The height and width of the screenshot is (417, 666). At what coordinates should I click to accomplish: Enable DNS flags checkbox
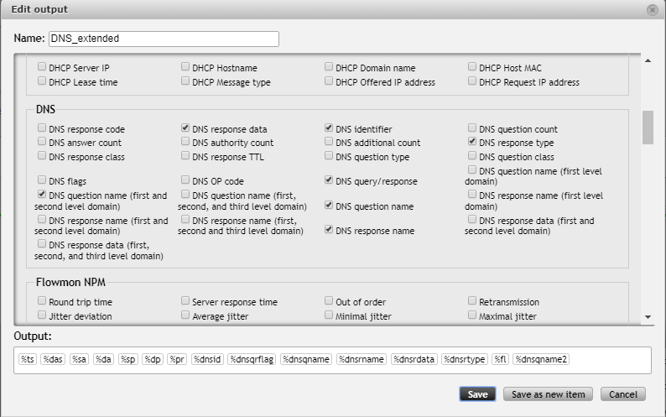[42, 180]
